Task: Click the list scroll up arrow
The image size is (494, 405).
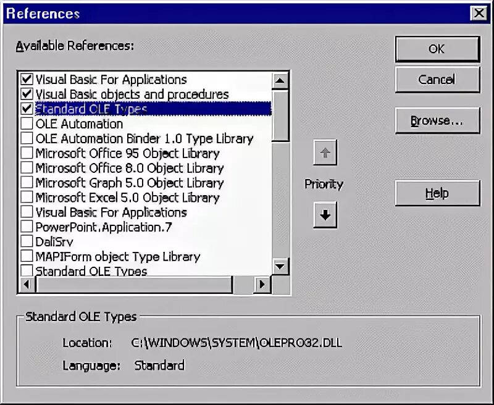Action: [280, 81]
